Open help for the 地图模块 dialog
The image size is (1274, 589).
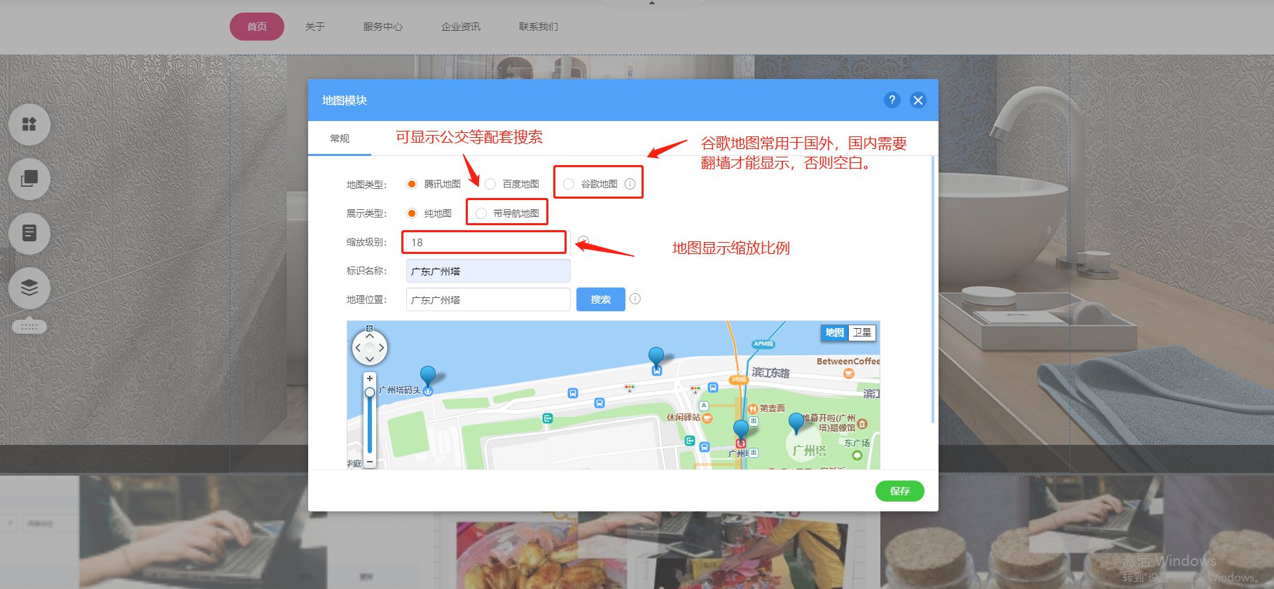pyautogui.click(x=892, y=100)
